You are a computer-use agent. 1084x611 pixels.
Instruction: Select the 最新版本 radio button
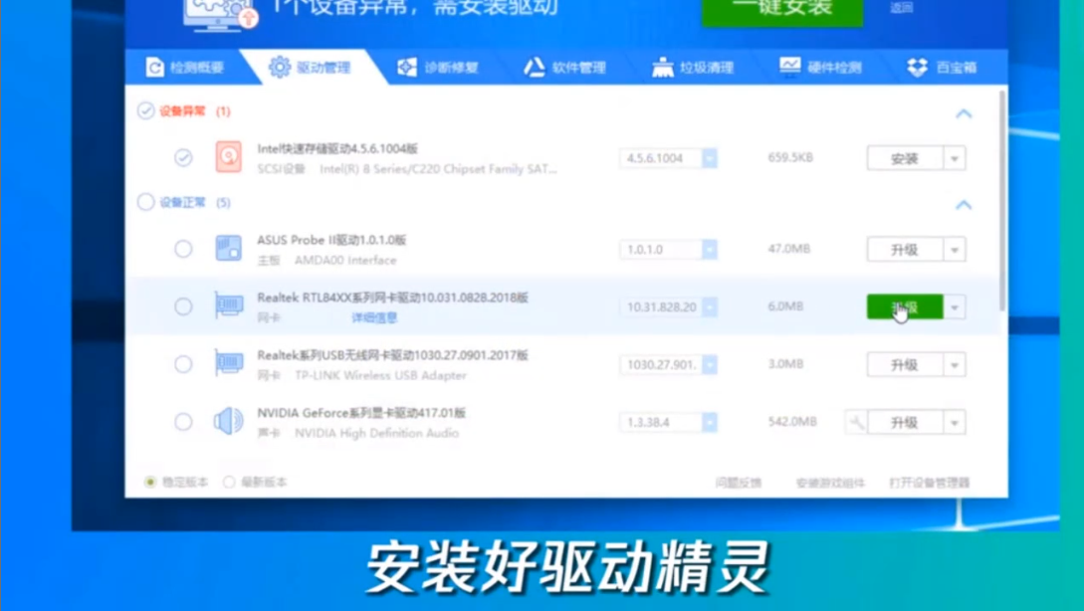[x=229, y=482]
